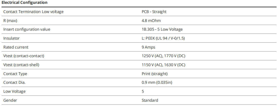Click the PCB - Straight value
The height and width of the screenshot is (106, 277).
coord(154,12)
